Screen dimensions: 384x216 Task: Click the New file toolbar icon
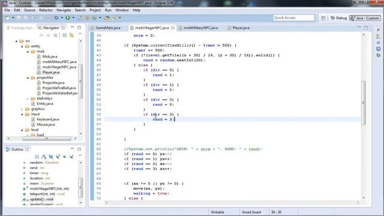click(x=8, y=18)
